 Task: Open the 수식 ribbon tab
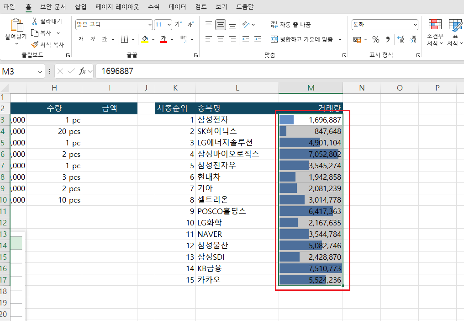click(153, 6)
